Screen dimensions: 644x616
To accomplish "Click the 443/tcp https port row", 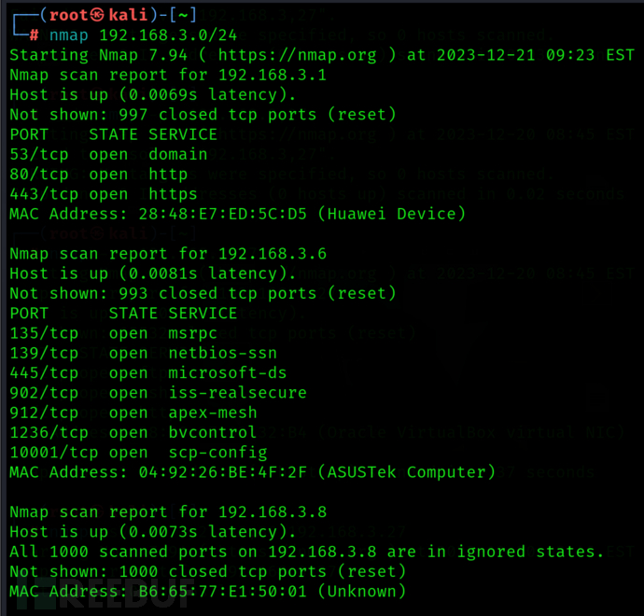I will coord(103,194).
